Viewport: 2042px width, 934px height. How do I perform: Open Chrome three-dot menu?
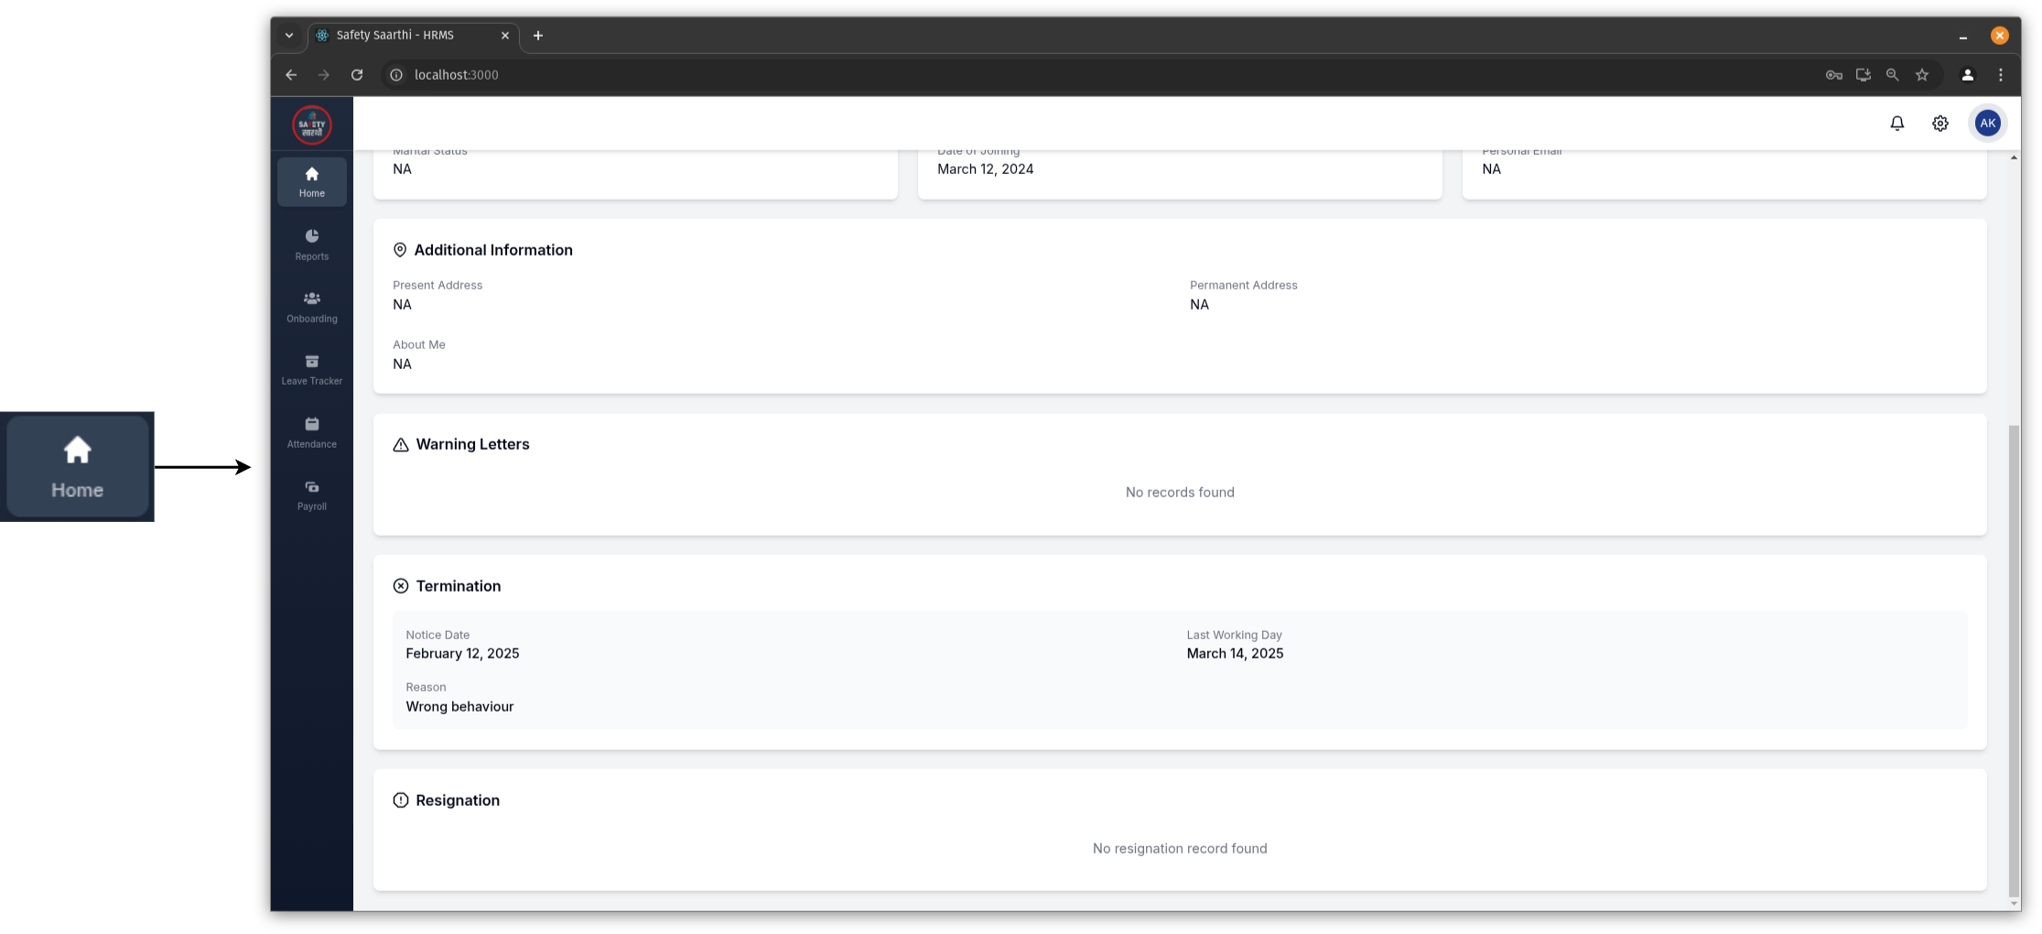[2000, 75]
